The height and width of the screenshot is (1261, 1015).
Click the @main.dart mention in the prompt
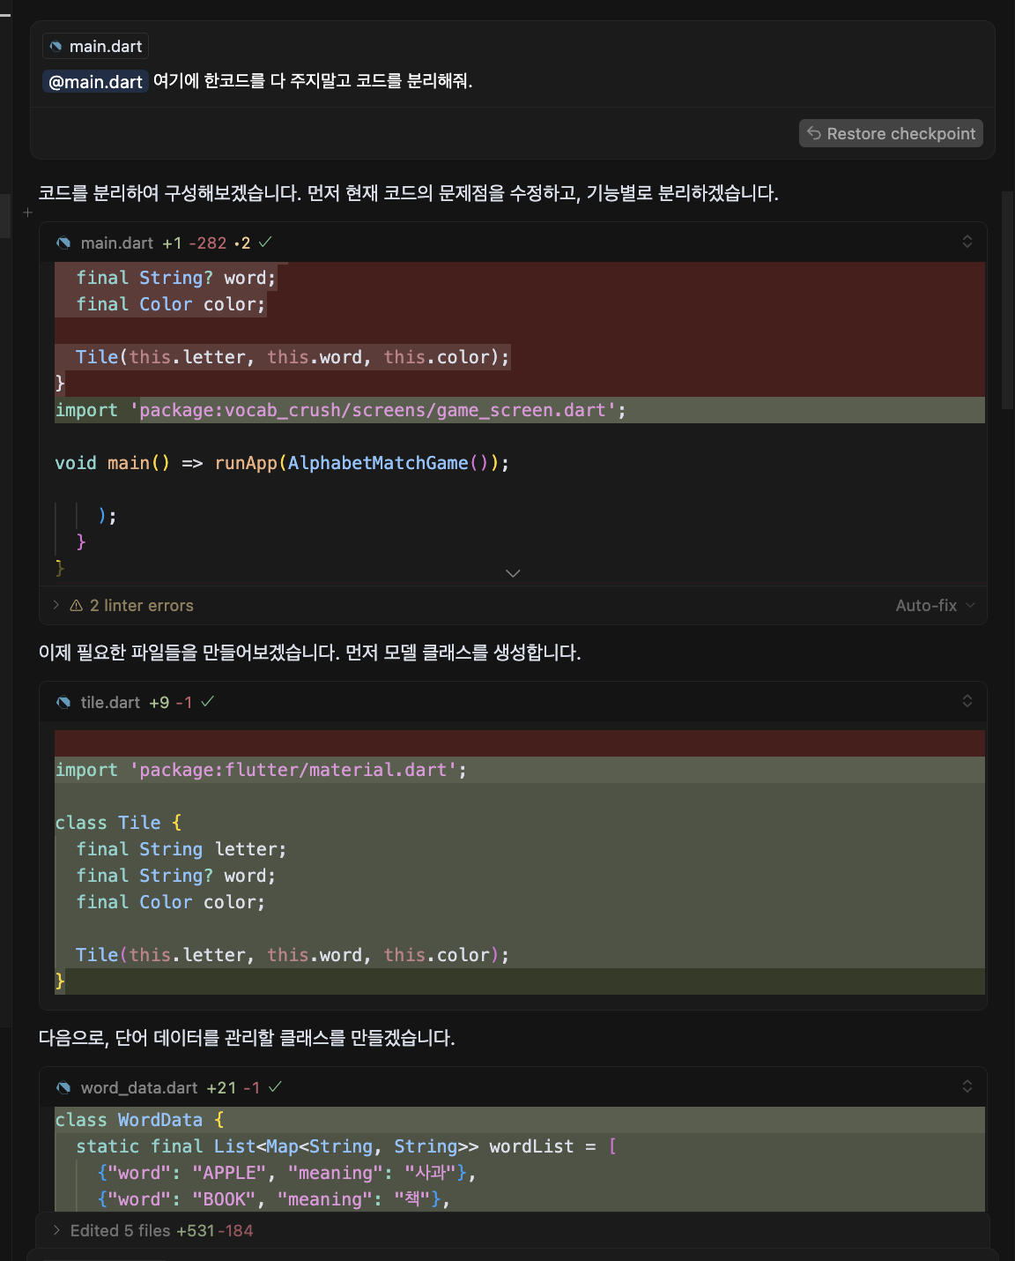[95, 82]
